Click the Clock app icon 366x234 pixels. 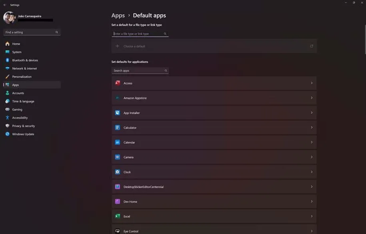118,172
